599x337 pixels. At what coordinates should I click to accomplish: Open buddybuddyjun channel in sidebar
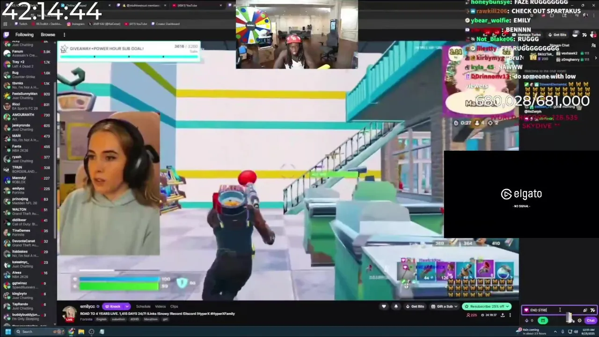pos(28,316)
